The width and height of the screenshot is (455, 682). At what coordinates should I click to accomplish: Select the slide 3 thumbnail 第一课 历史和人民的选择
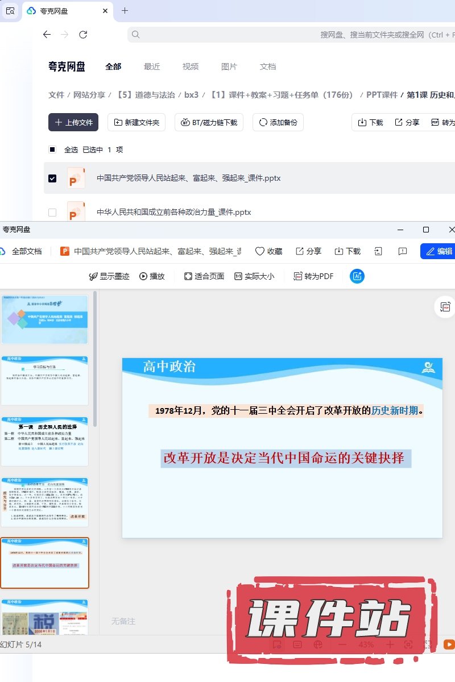45,441
